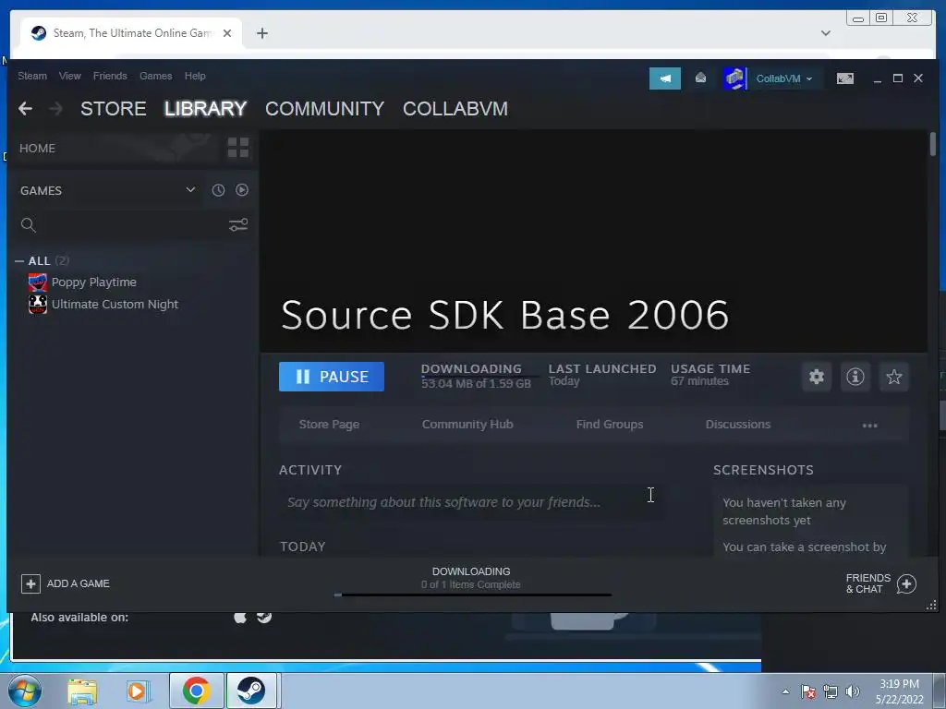Open the CollabVM account dropdown
946x709 pixels.
click(x=783, y=78)
